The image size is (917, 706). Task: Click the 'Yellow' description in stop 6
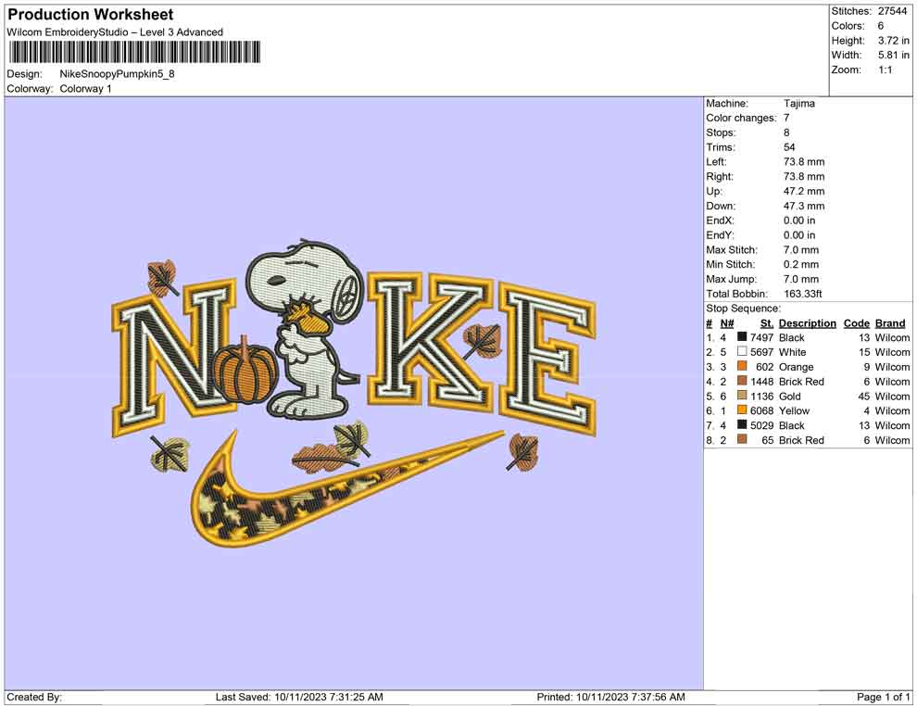794,410
